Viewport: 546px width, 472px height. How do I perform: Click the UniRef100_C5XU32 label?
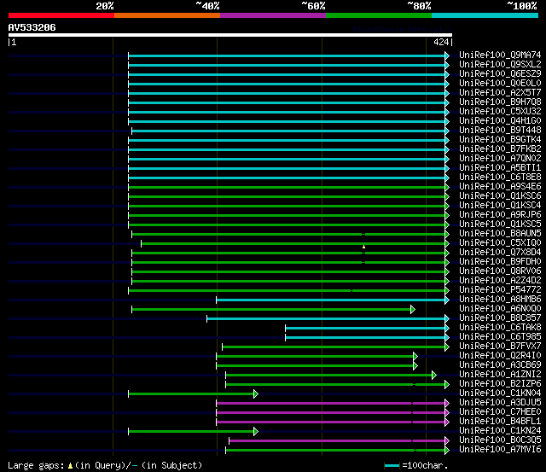point(500,112)
